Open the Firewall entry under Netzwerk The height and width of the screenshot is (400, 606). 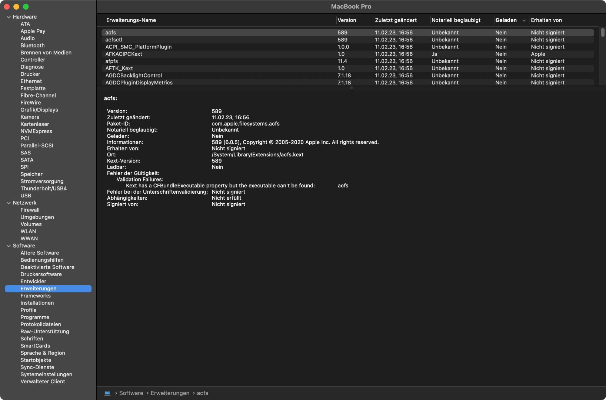click(30, 210)
